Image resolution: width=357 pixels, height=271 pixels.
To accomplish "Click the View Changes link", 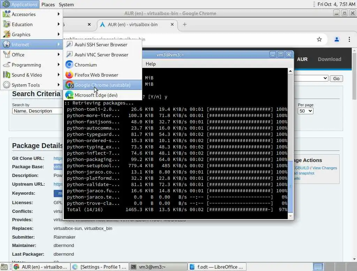I will [325, 168].
